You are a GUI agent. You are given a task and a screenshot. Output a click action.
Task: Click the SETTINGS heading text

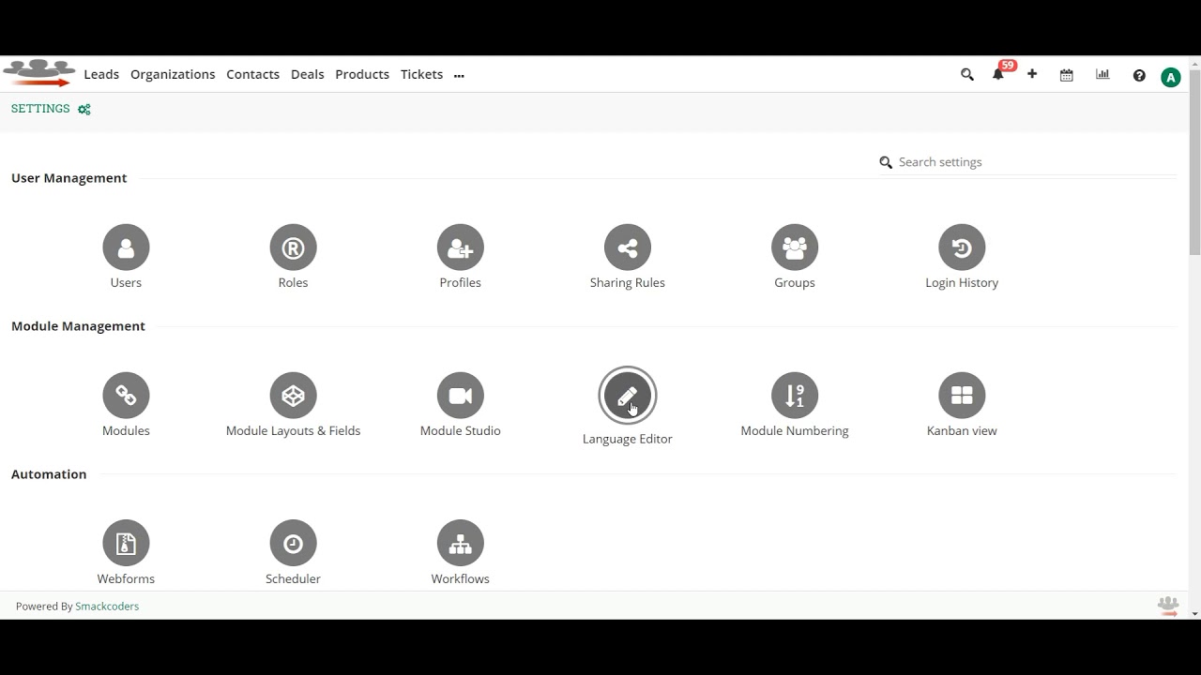40,109
